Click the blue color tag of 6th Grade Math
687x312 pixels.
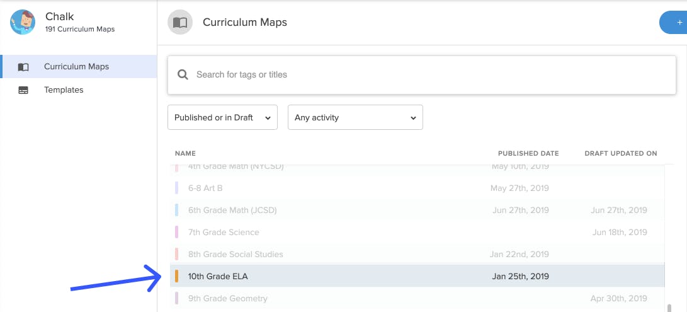click(x=176, y=210)
